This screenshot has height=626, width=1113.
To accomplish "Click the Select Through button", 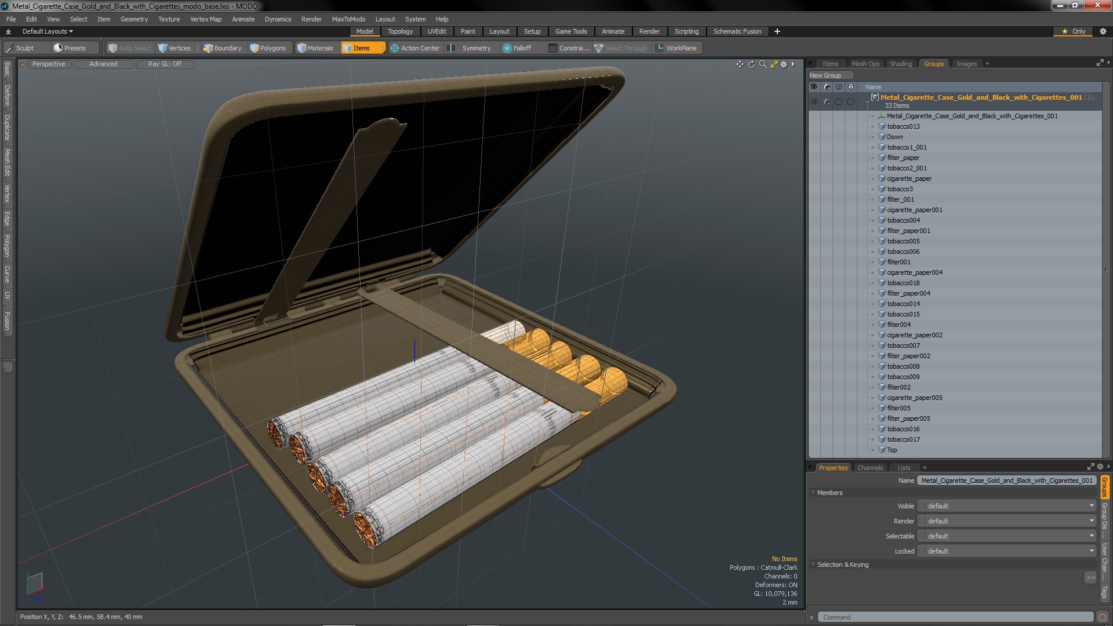I will (x=621, y=48).
